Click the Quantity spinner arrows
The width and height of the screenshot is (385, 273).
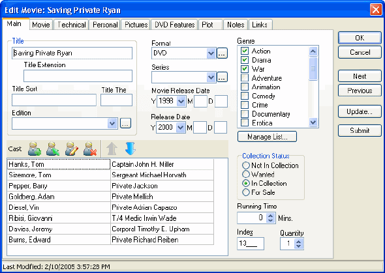coord(299,243)
